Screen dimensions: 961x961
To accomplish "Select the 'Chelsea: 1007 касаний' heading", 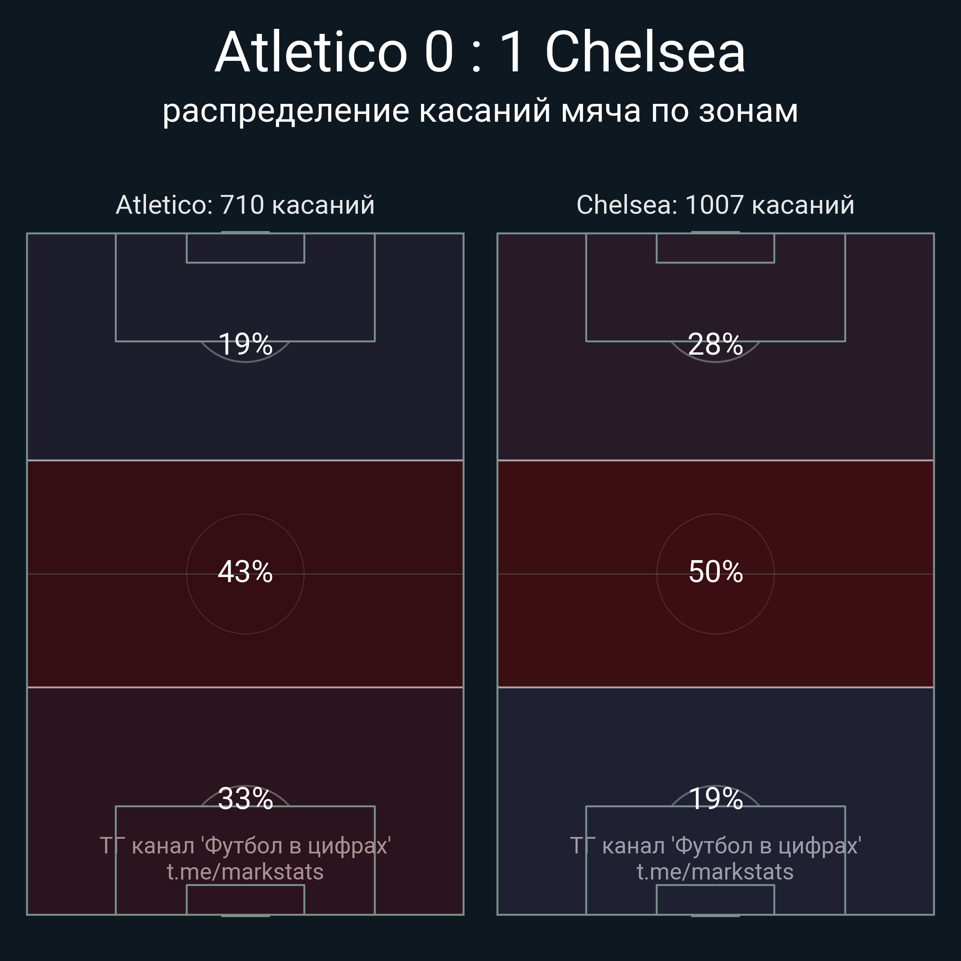I will [715, 205].
